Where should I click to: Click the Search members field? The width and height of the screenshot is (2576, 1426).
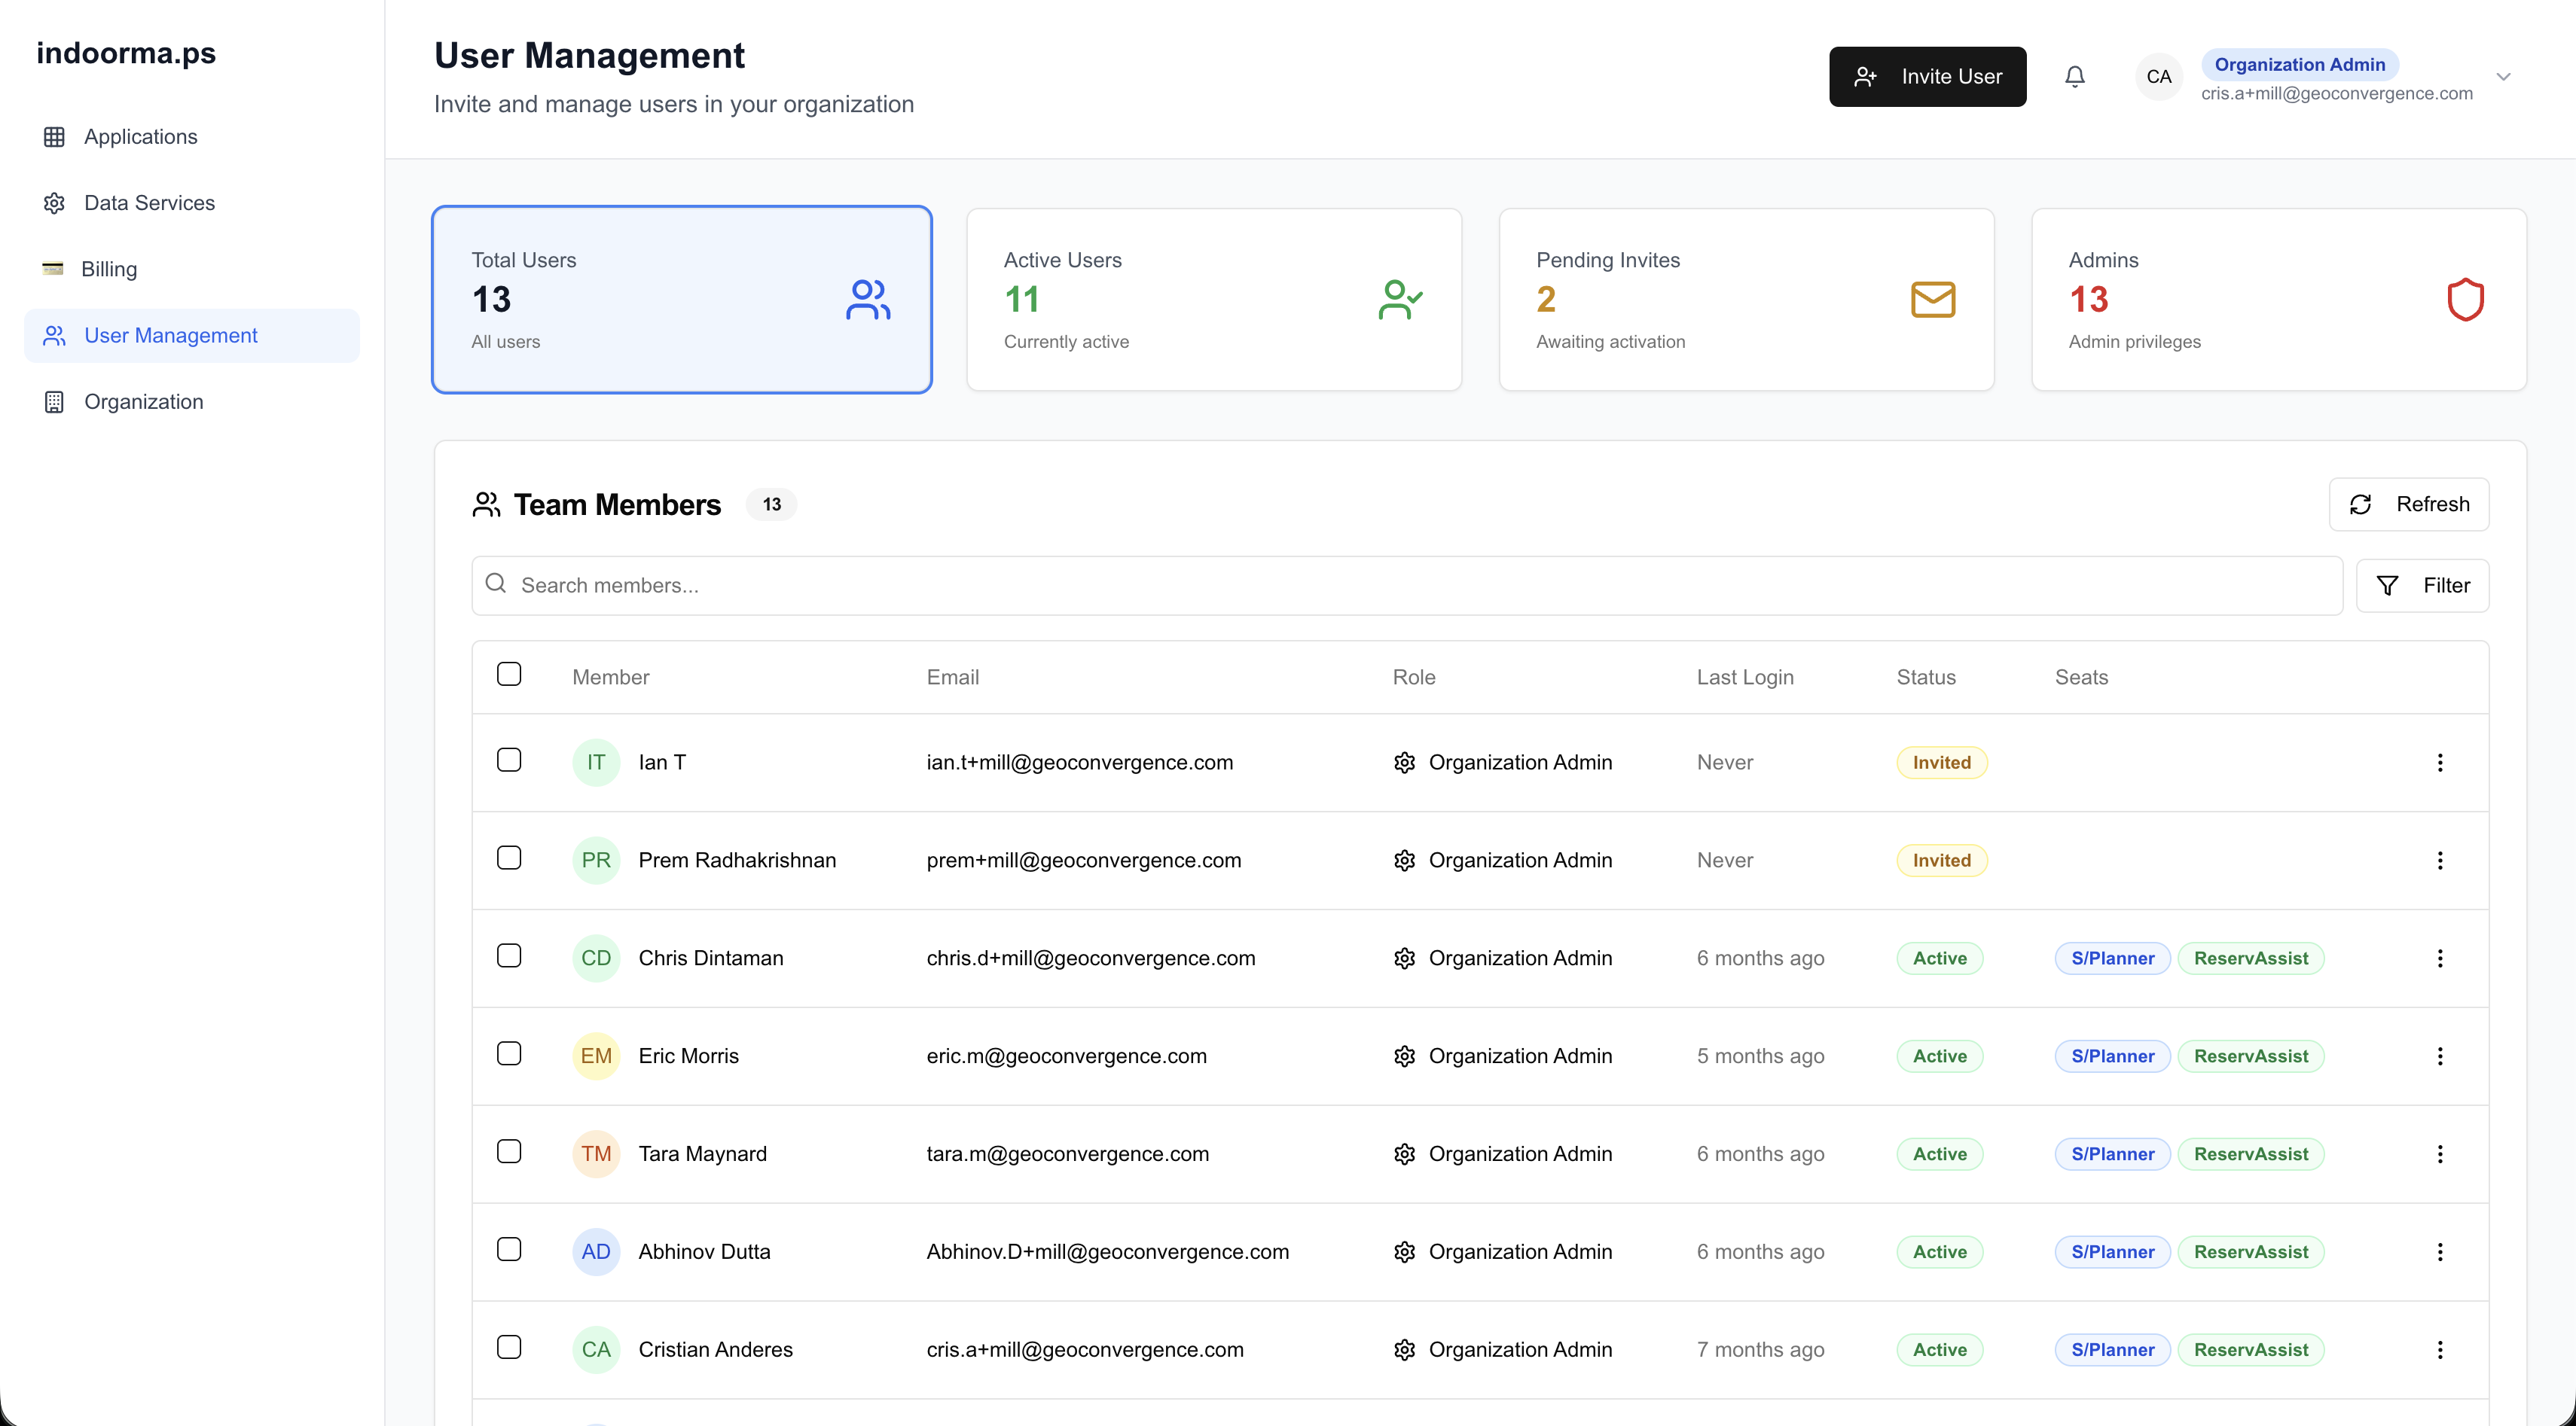click(1407, 586)
